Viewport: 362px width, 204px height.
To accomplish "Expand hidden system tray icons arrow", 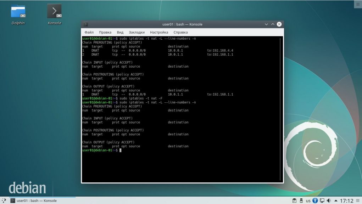I will pyautogui.click(x=336, y=201).
